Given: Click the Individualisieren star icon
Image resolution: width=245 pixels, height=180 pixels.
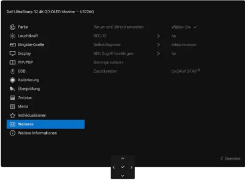Looking at the screenshot, I should click(13, 116).
